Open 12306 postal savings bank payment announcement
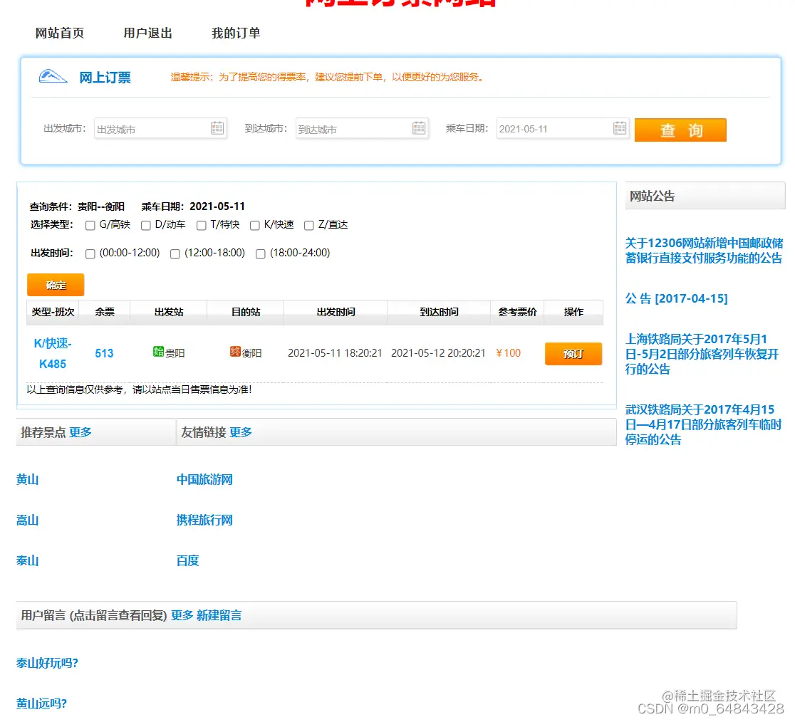 tap(704, 251)
